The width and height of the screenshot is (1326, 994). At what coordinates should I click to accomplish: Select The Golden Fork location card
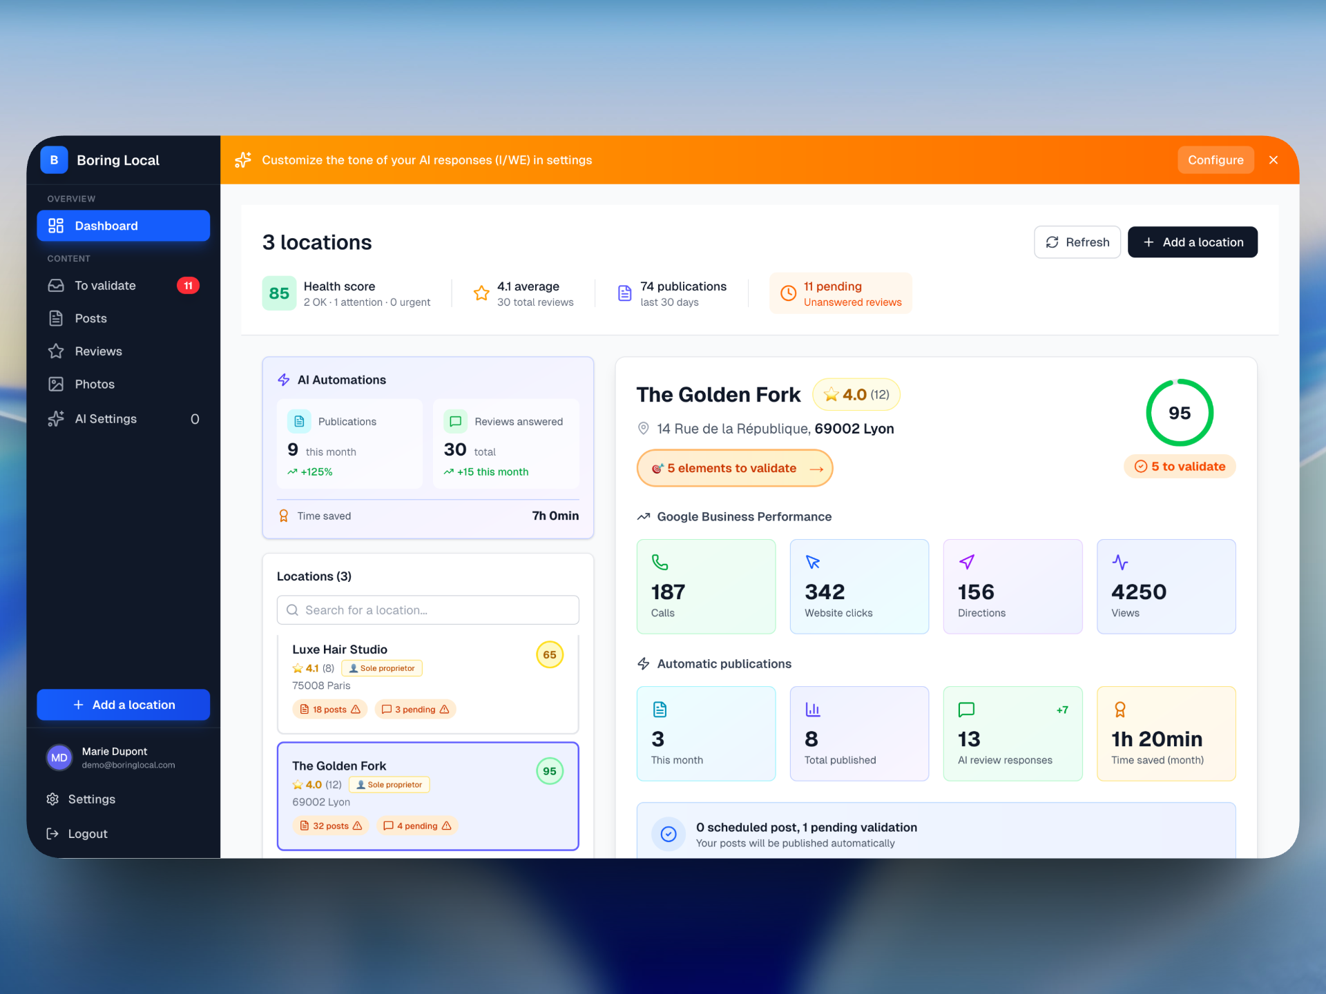(427, 795)
